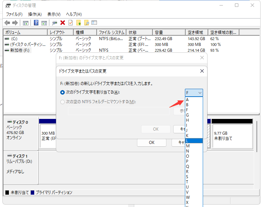Click the graphical disk pane vertical scrollbar
This screenshot has width=263, height=207.
(x=257, y=136)
